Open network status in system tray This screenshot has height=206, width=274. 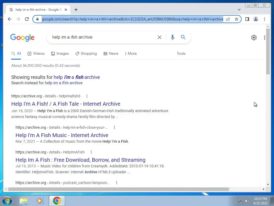coord(241,201)
